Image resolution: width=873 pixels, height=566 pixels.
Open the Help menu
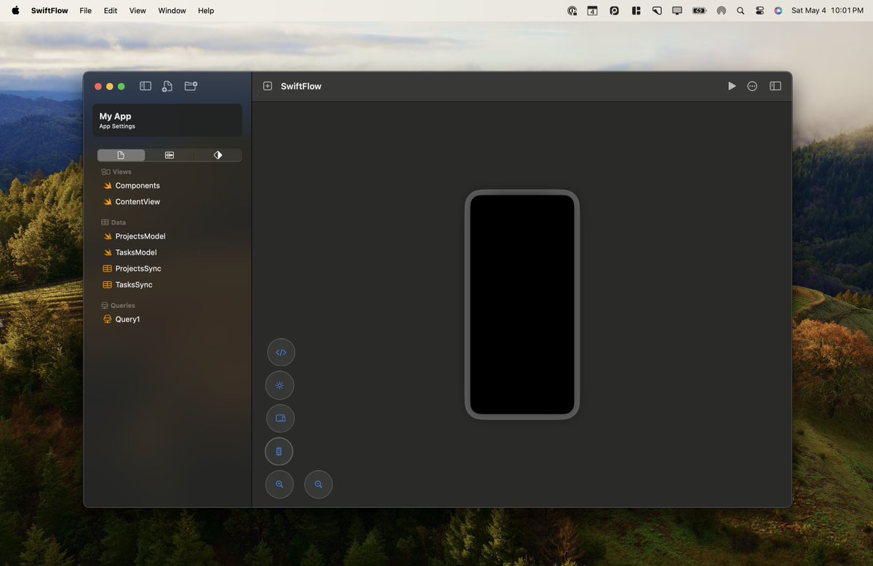206,11
